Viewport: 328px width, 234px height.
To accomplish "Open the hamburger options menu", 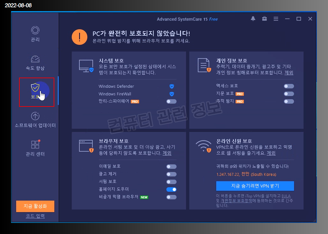I will (276, 19).
